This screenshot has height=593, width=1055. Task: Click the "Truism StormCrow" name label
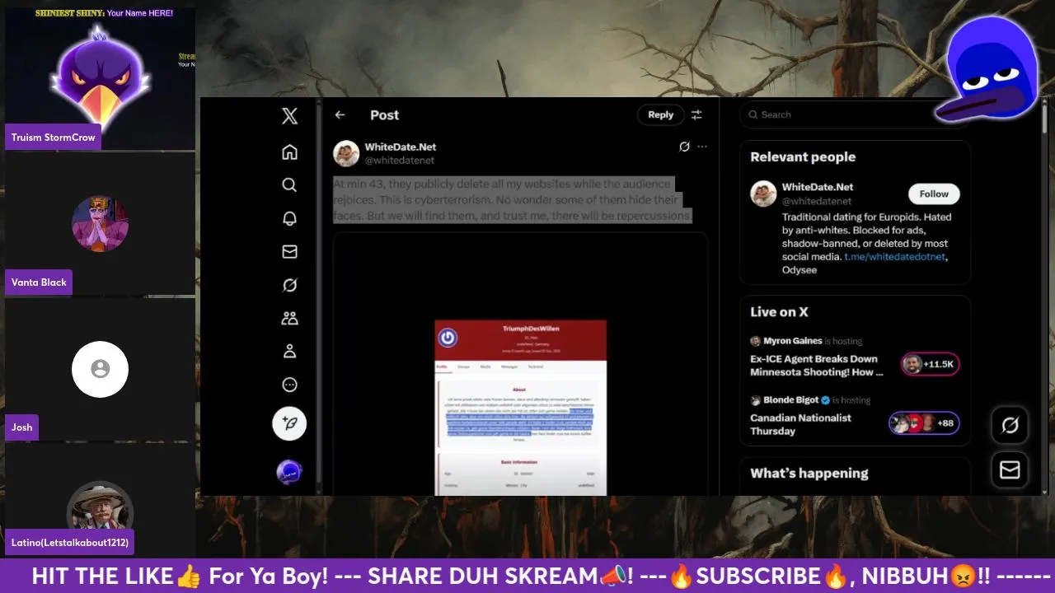54,138
